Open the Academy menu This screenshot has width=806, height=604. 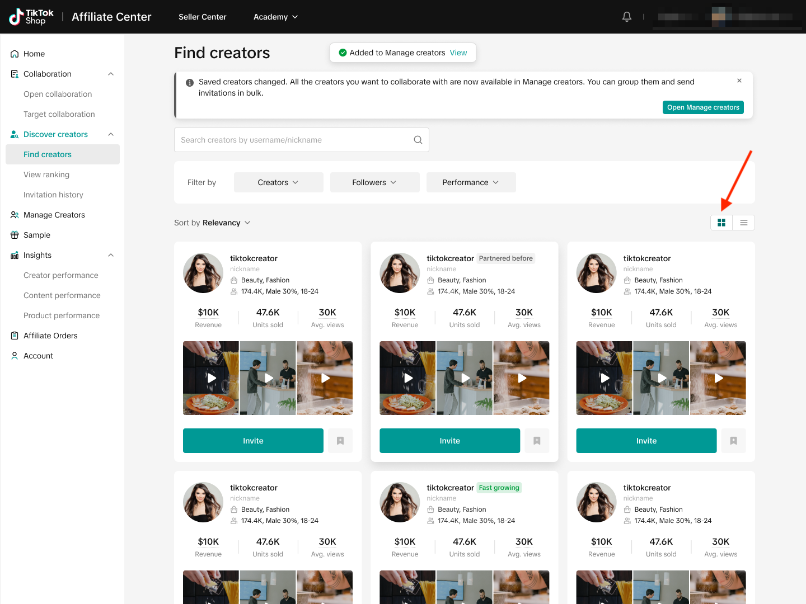(275, 17)
